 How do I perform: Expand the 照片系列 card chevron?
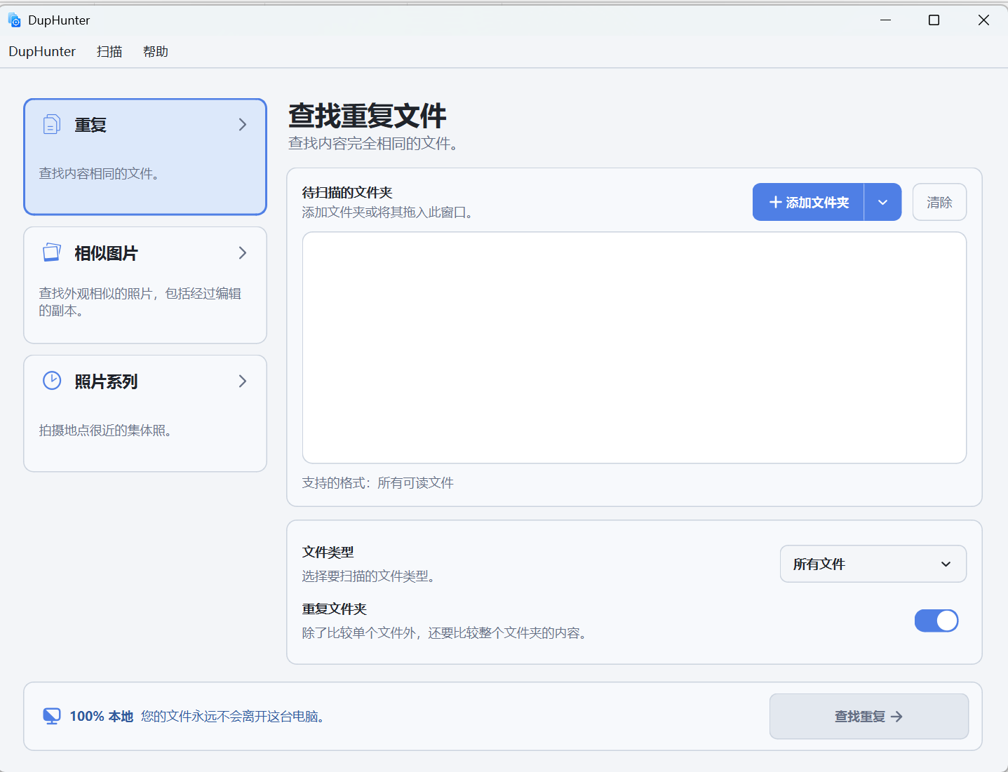[x=243, y=381]
